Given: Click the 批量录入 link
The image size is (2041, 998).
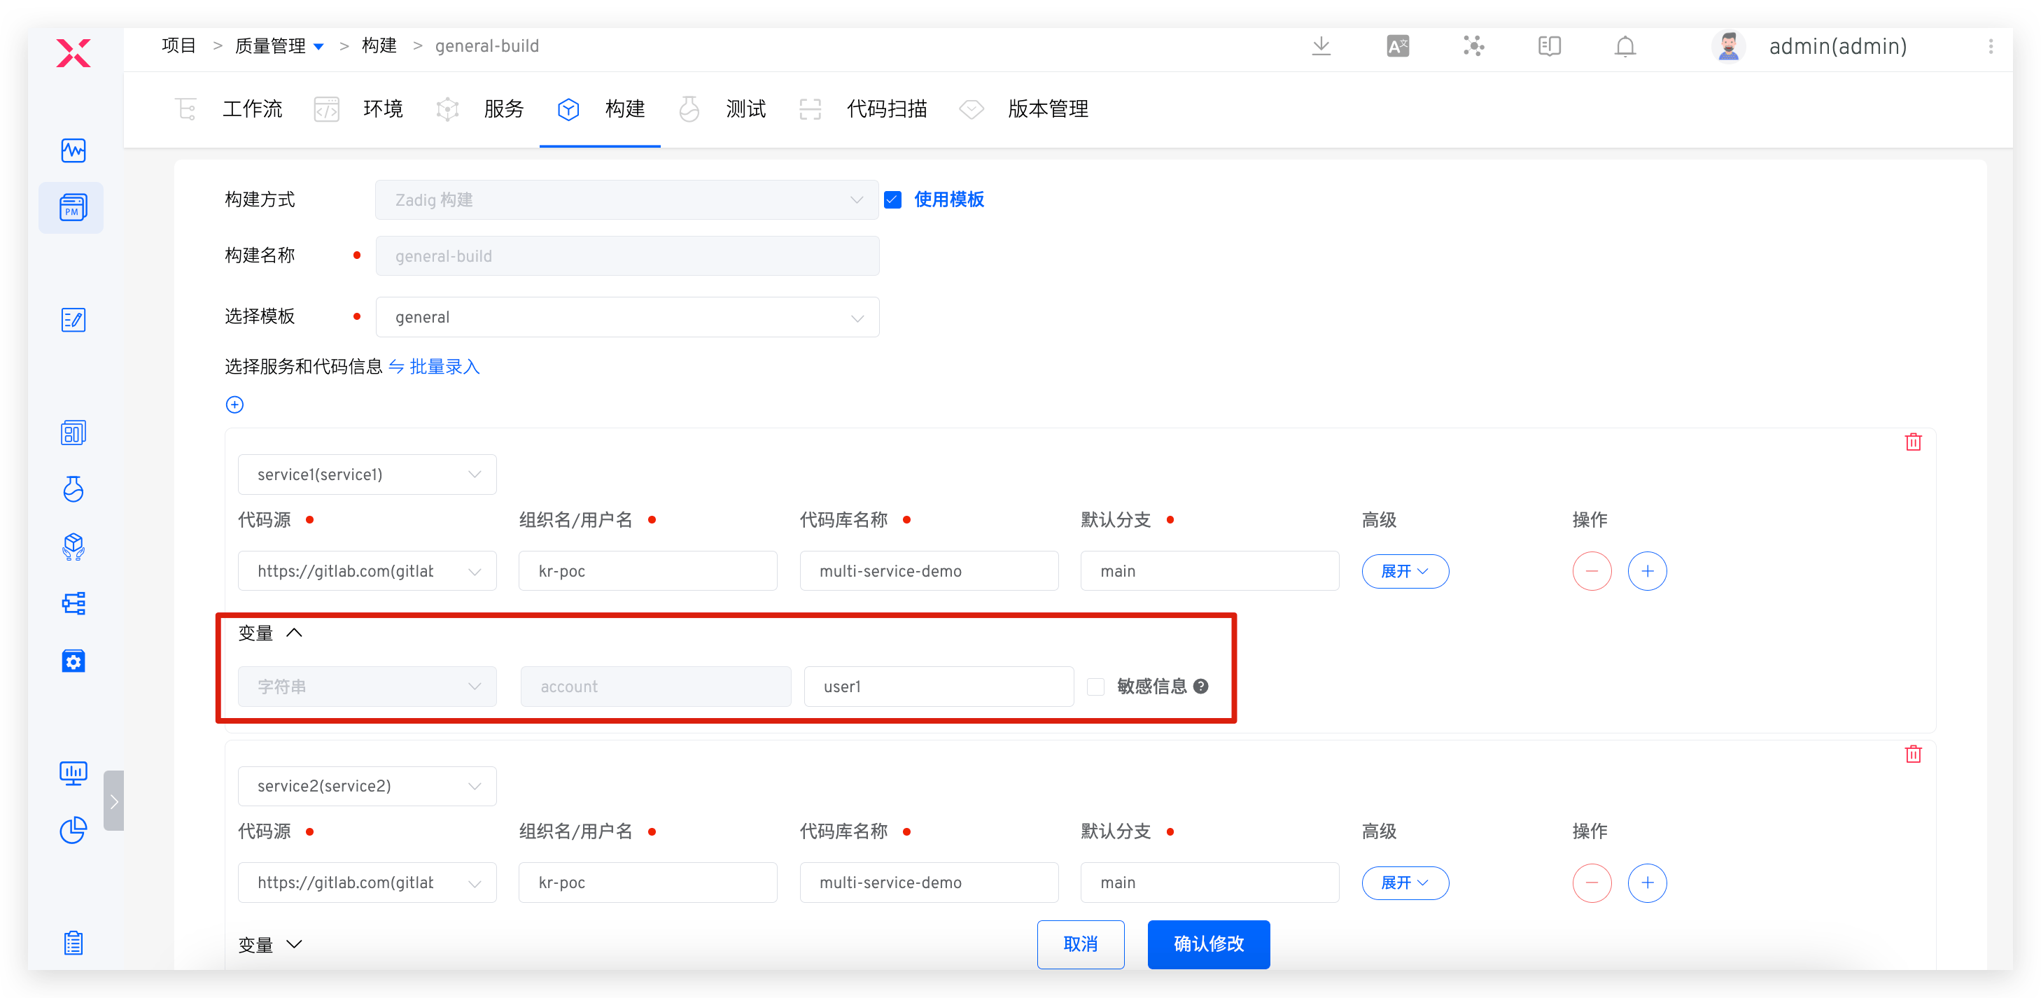Looking at the screenshot, I should 444,367.
